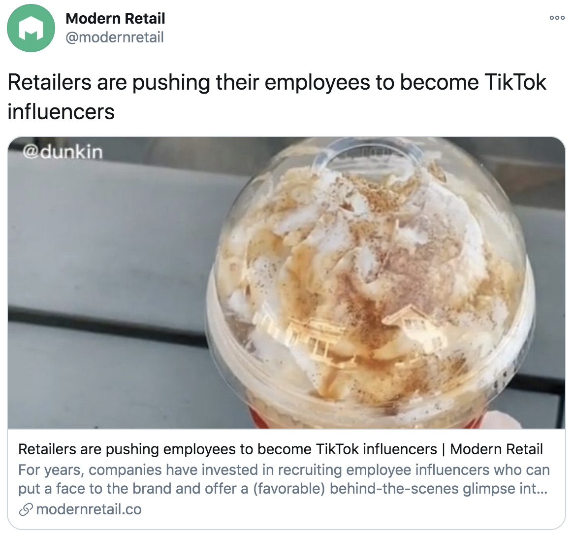
Task: Open the Modern Retail display name
Action: (x=115, y=18)
